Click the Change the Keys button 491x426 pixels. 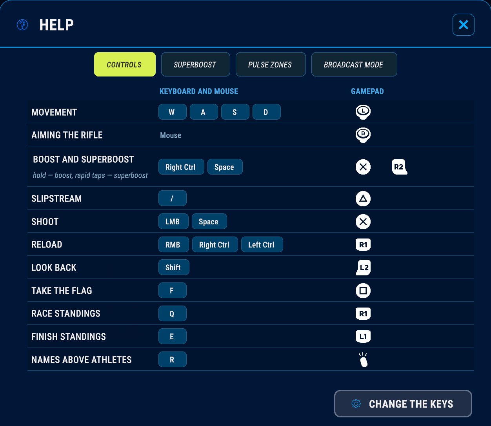click(x=403, y=404)
